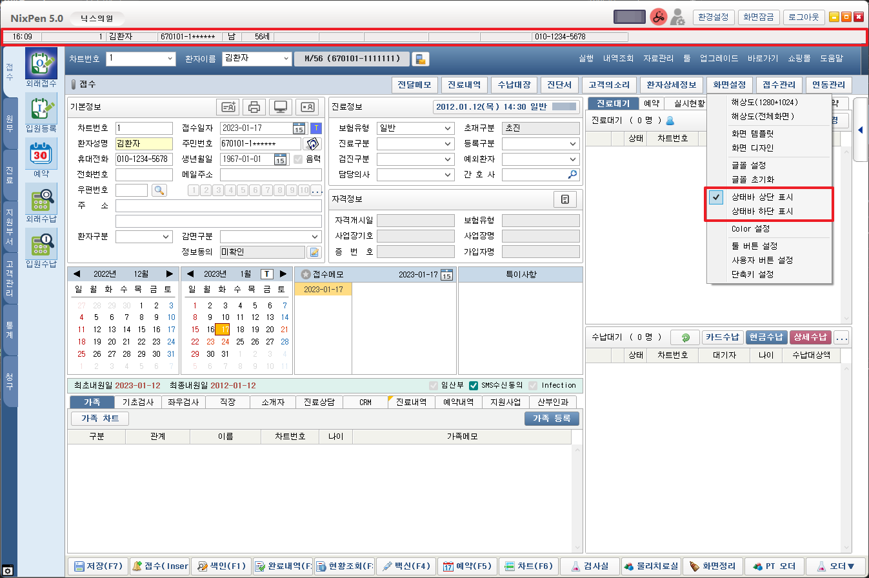Open the 예약 calendar sidebar icon
Viewport: 869px width, 578px height.
(41, 155)
